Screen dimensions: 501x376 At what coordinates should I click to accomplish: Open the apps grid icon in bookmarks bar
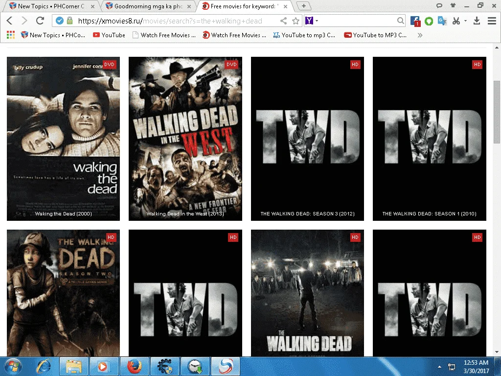pos(11,35)
